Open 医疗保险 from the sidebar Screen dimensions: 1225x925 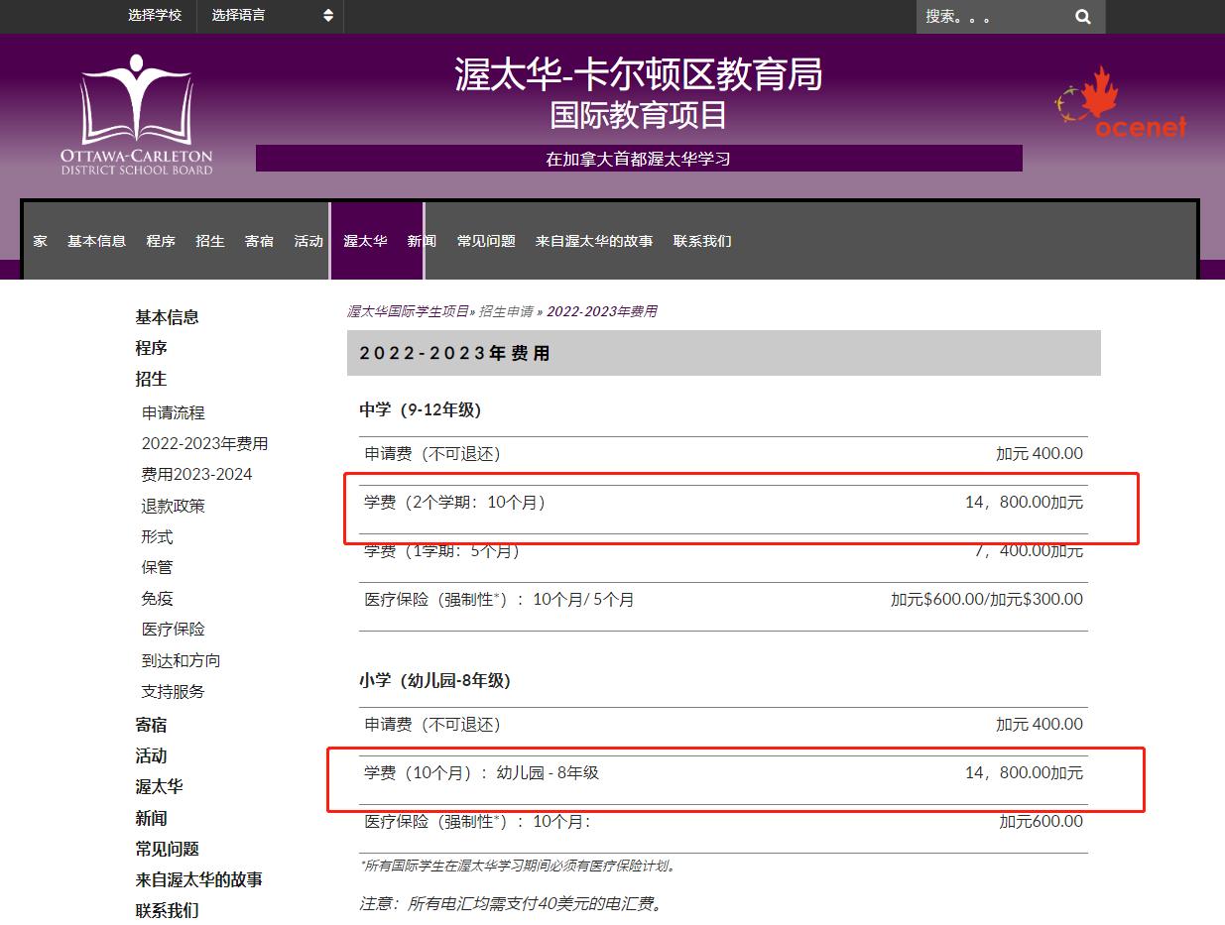tap(176, 629)
